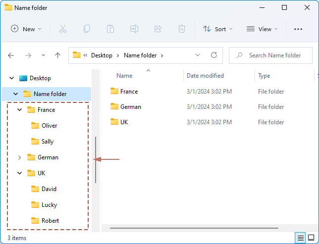
Task: Collapse the France folder in tree
Action: point(20,110)
